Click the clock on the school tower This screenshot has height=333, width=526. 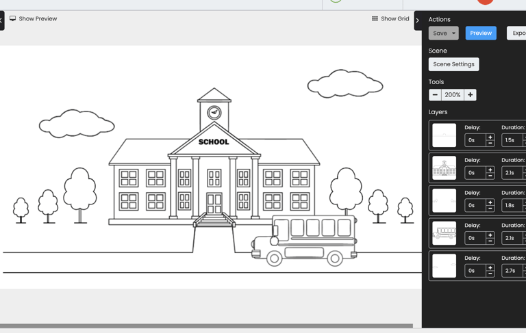[x=214, y=113]
